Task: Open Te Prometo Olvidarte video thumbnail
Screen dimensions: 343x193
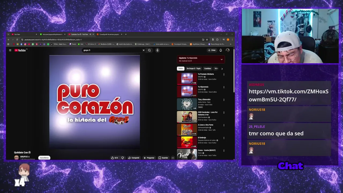Action: pos(187,79)
